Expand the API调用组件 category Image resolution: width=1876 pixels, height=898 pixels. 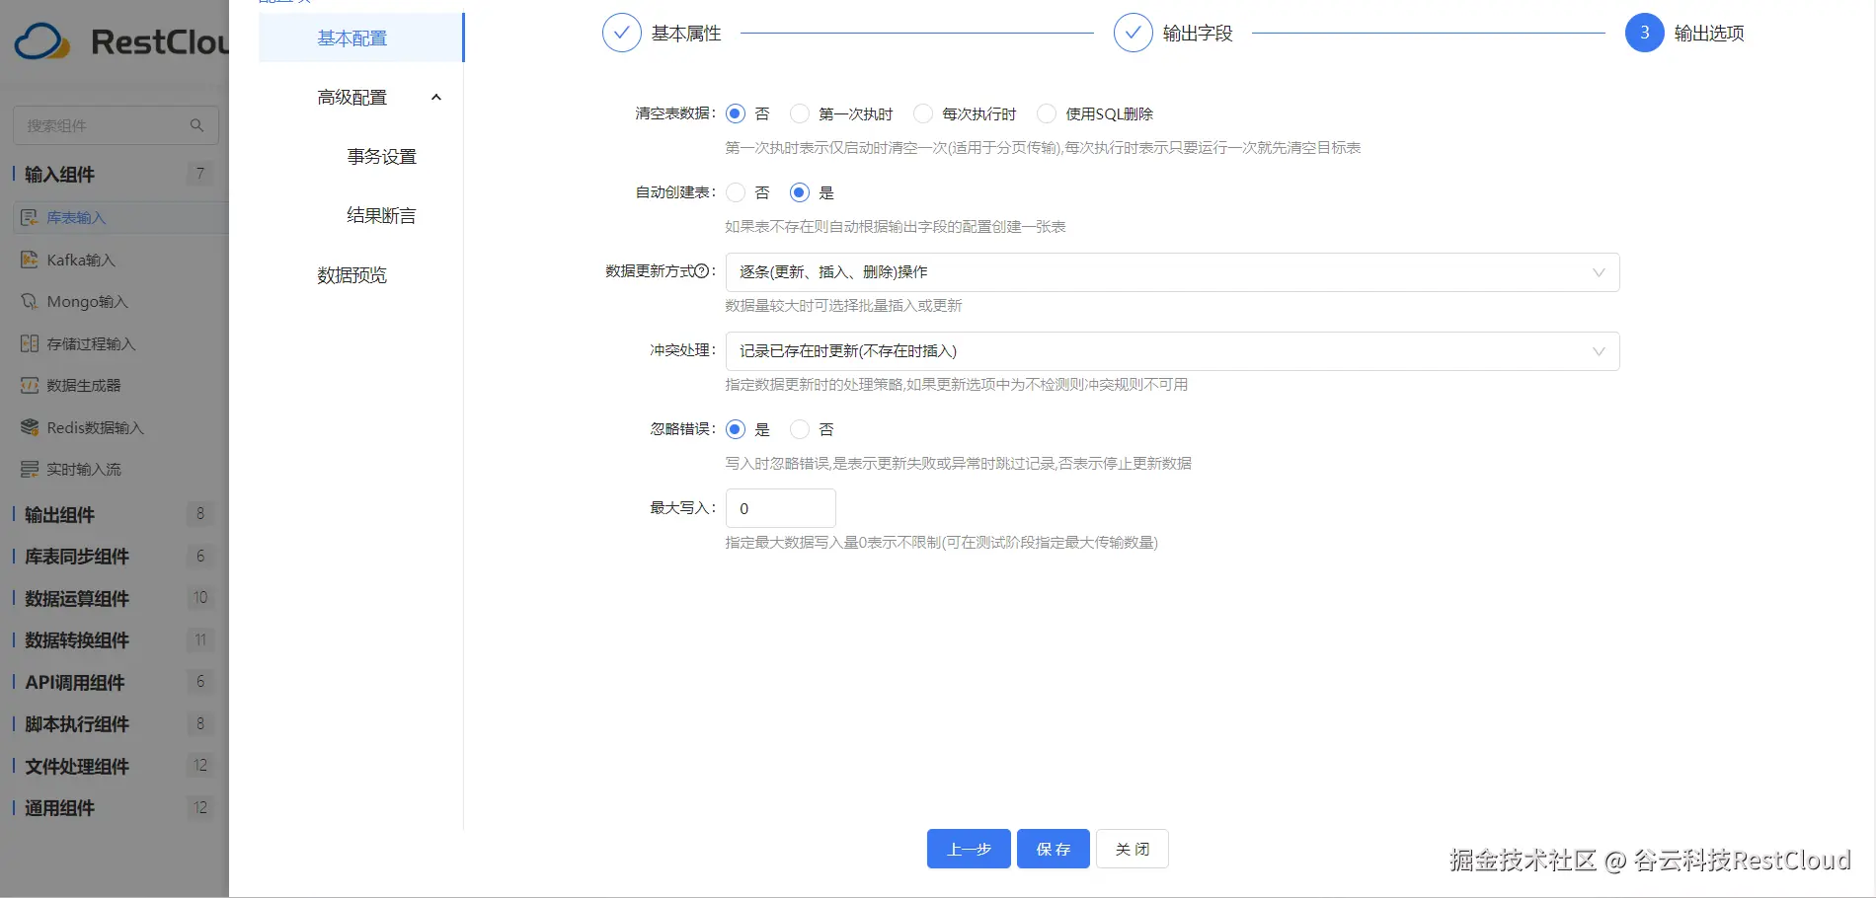pyautogui.click(x=75, y=683)
